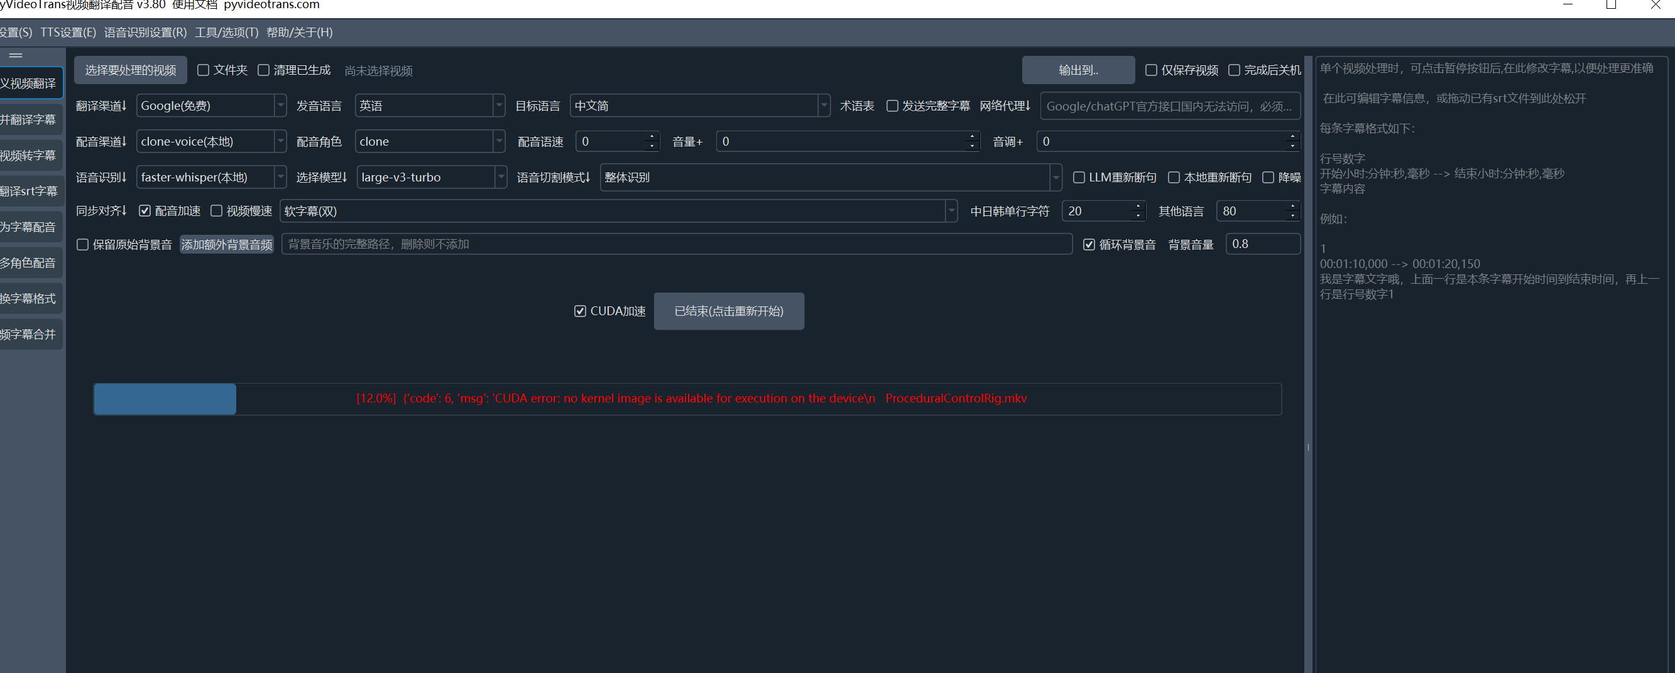Open the 翻译渠道 Google(免费) dropdown
Screen dimensions: 1675x673
coord(280,105)
